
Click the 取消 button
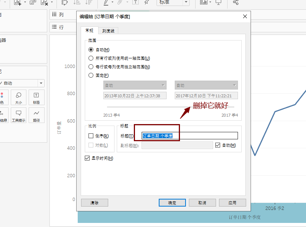point(202,203)
